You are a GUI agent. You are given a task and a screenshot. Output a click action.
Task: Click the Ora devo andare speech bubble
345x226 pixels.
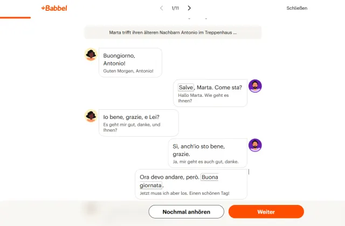point(191,184)
